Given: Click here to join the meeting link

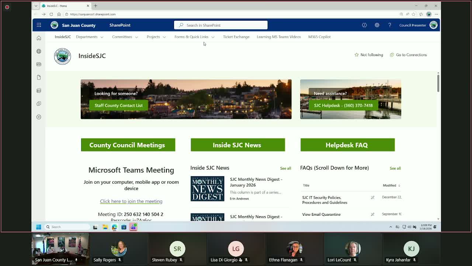Looking at the screenshot, I should point(131,201).
